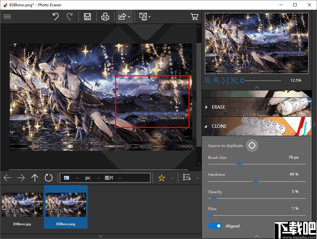The height and width of the screenshot is (239, 317).
Task: Open share options dropdown arrow
Action: pos(129,17)
